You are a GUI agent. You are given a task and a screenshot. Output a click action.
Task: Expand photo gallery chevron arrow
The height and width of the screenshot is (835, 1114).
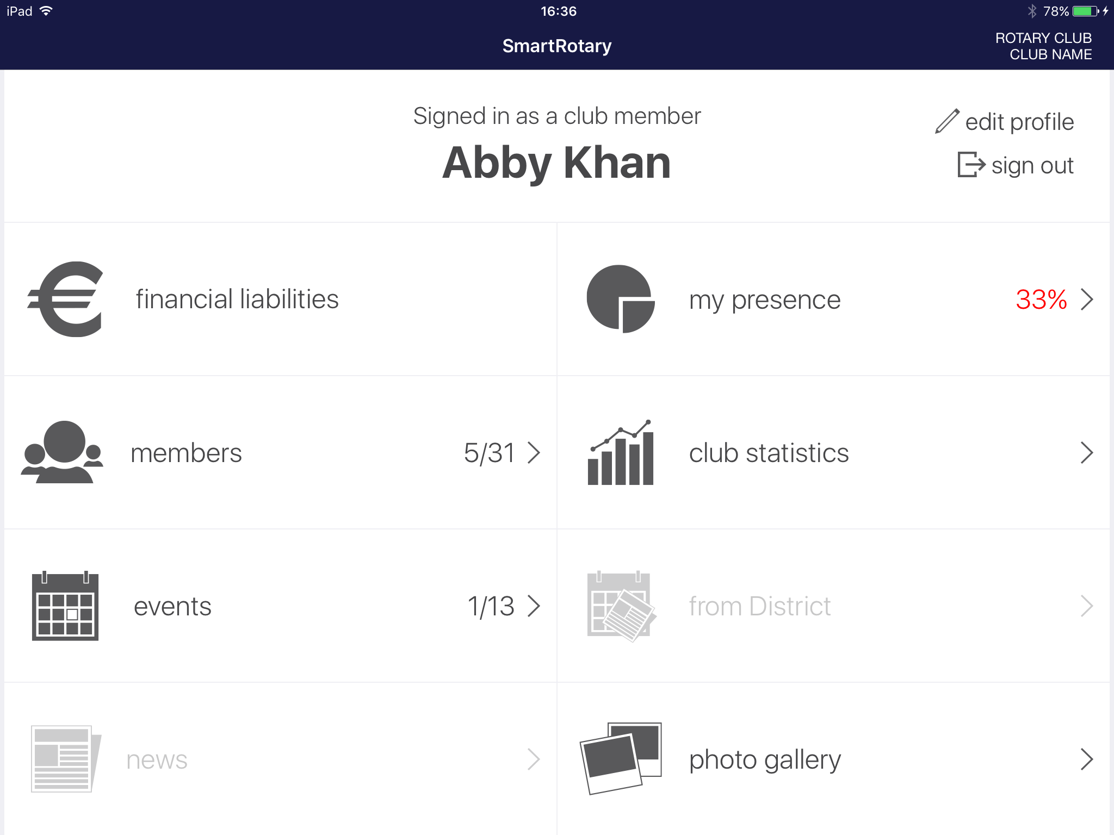pos(1087,759)
